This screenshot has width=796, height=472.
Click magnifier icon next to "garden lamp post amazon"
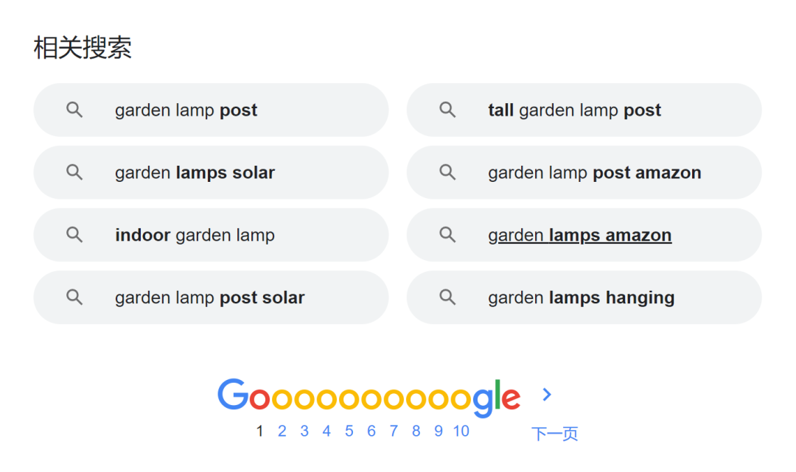447,173
